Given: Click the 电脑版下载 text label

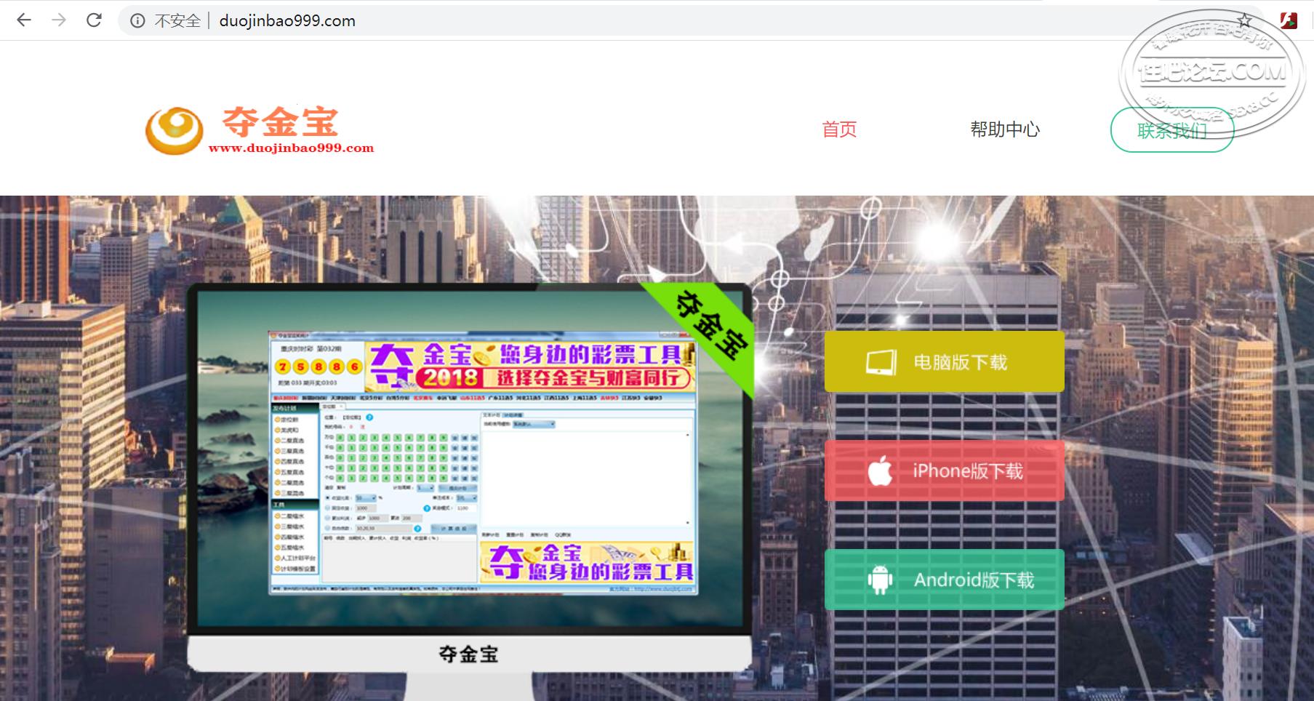Looking at the screenshot, I should (x=960, y=362).
